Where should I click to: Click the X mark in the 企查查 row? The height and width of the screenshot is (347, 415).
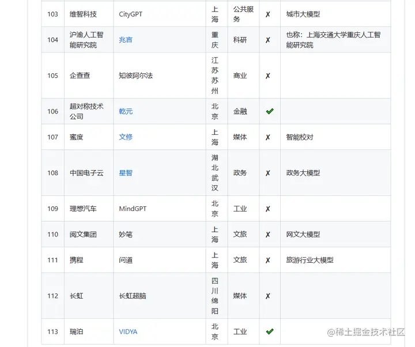268,76
